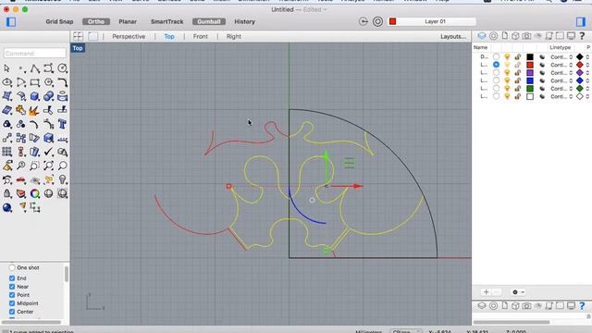Add a new layer with plus button
Viewport: 592px width, 333px height.
[486, 292]
